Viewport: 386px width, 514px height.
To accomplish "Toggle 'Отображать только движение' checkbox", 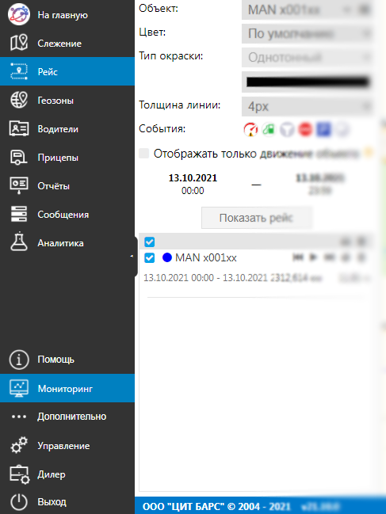I will [144, 154].
